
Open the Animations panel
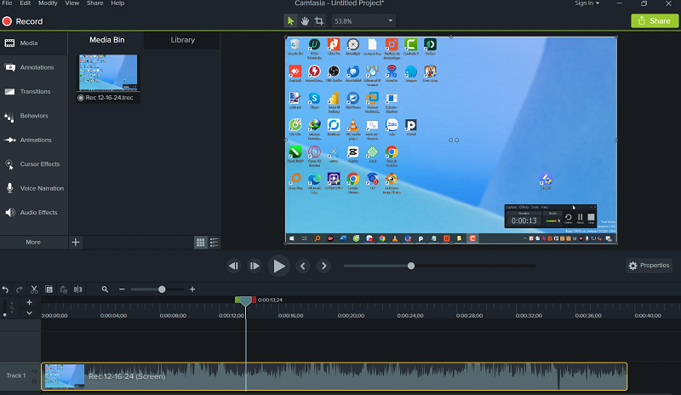pyautogui.click(x=33, y=140)
